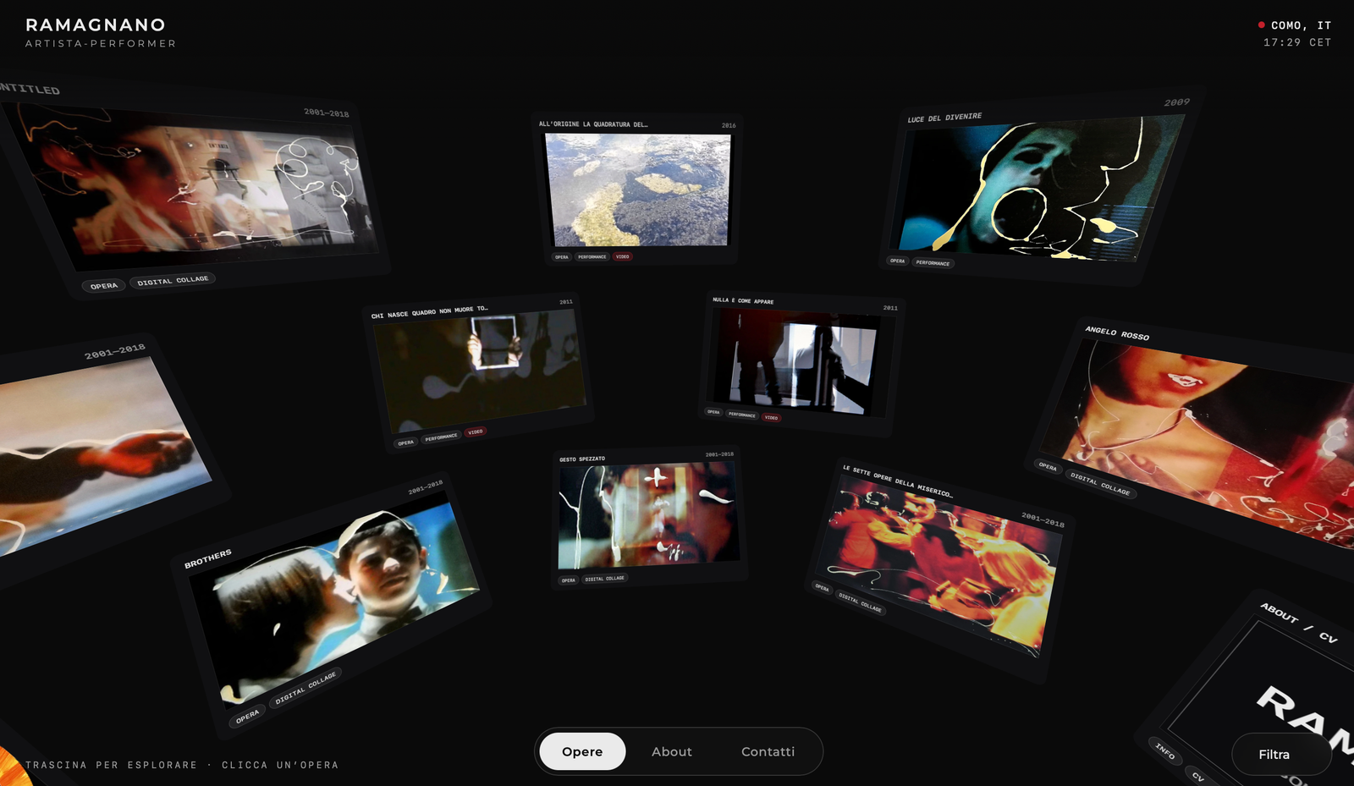Screen dimensions: 1354x786
Task: Click the ARTISTA-PERFORMER subtitle
Action: [101, 44]
